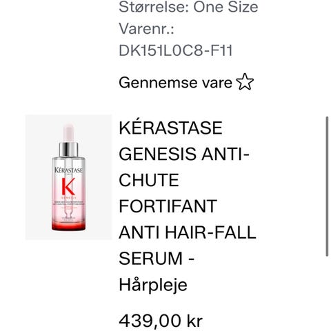Click the star icon beside Gennemse vare
Viewport: 331px width, 331px height.
coord(245,82)
